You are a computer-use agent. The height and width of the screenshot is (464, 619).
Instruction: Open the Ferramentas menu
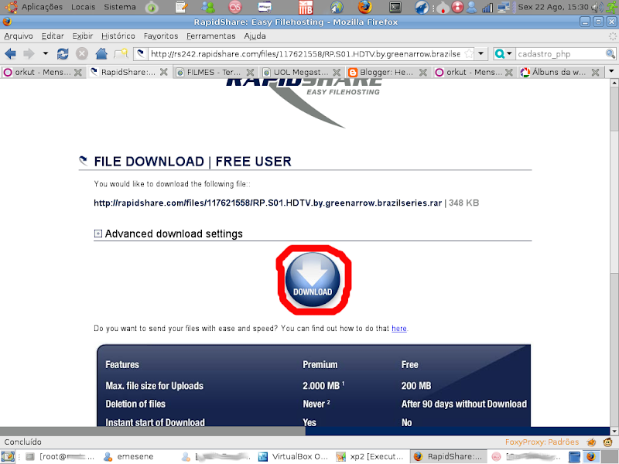tap(210, 36)
